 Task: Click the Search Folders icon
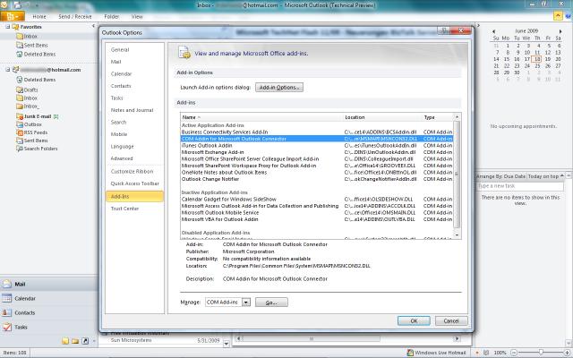20,149
